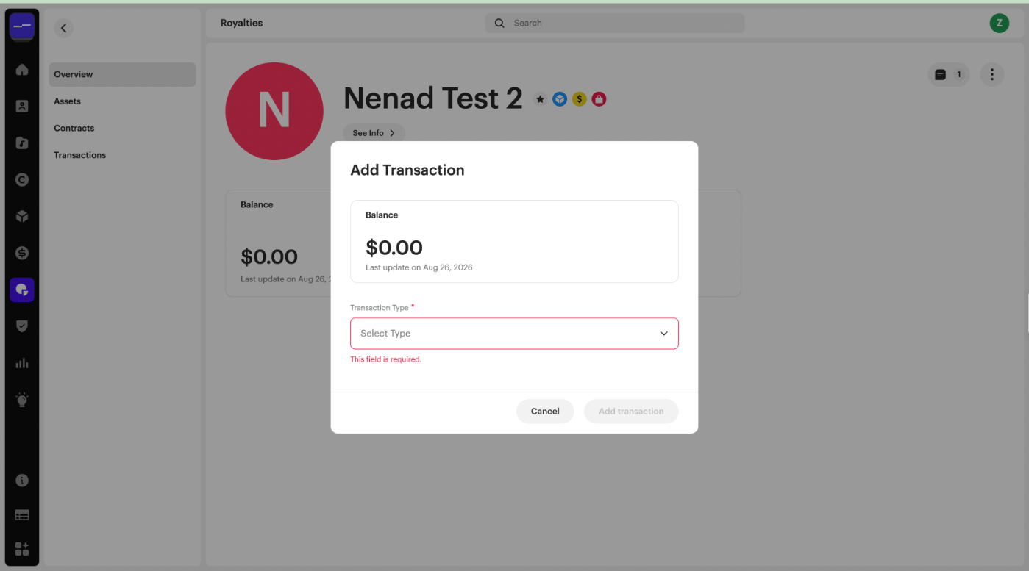Click the back arrow button
Screen dimensions: 1029x571
pyautogui.click(x=64, y=28)
